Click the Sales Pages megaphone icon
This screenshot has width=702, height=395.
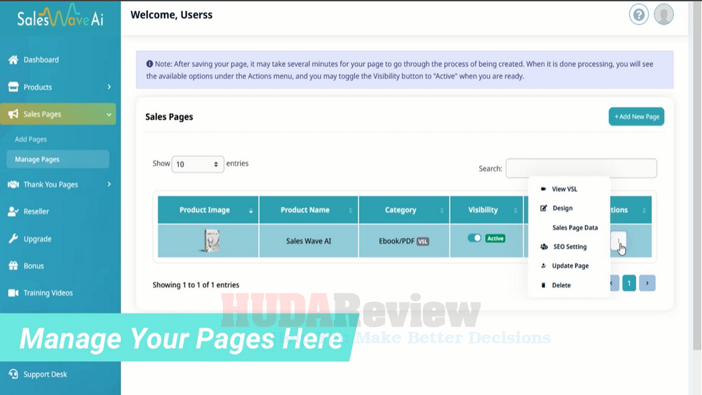[x=14, y=115]
